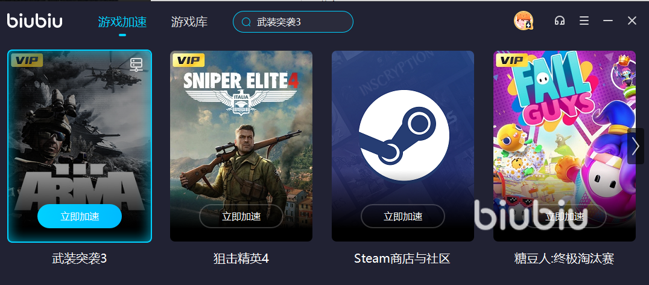Start 立即加速 for Fall Guys
649x285 pixels.
(x=565, y=216)
